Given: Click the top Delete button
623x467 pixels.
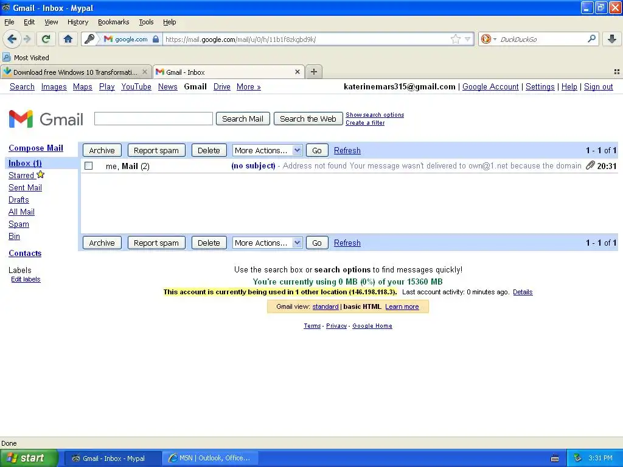Looking at the screenshot, I should pyautogui.click(x=209, y=151).
